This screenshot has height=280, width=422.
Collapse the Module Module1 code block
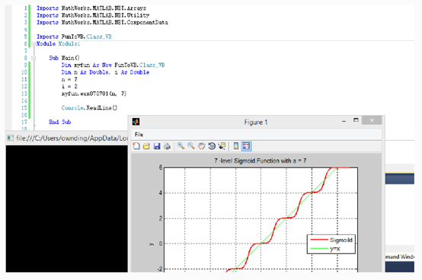coord(34,44)
